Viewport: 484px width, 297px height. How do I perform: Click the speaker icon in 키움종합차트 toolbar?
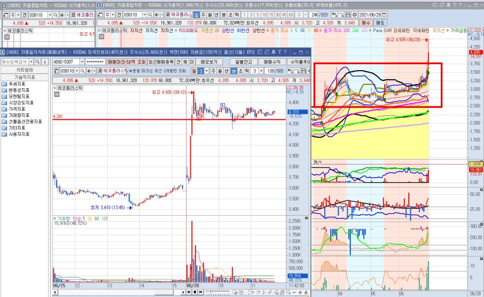157,15
